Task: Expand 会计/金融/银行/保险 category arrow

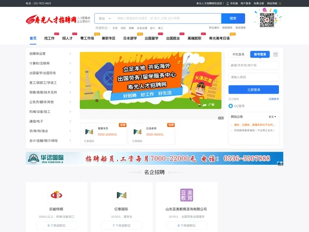Action: click(70, 140)
